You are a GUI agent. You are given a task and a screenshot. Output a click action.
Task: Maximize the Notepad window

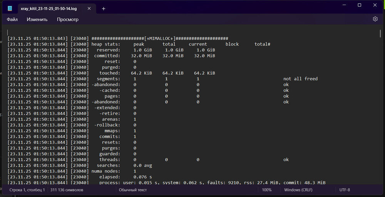359,5
